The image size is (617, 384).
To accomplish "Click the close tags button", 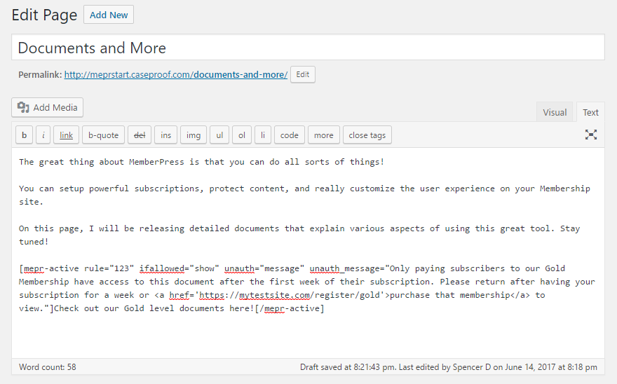I will pyautogui.click(x=367, y=135).
